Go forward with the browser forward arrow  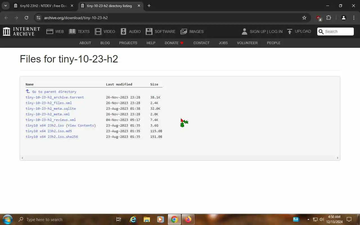[x=16, y=18]
